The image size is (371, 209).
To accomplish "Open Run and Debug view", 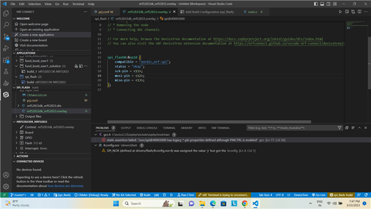I will coord(6,48).
